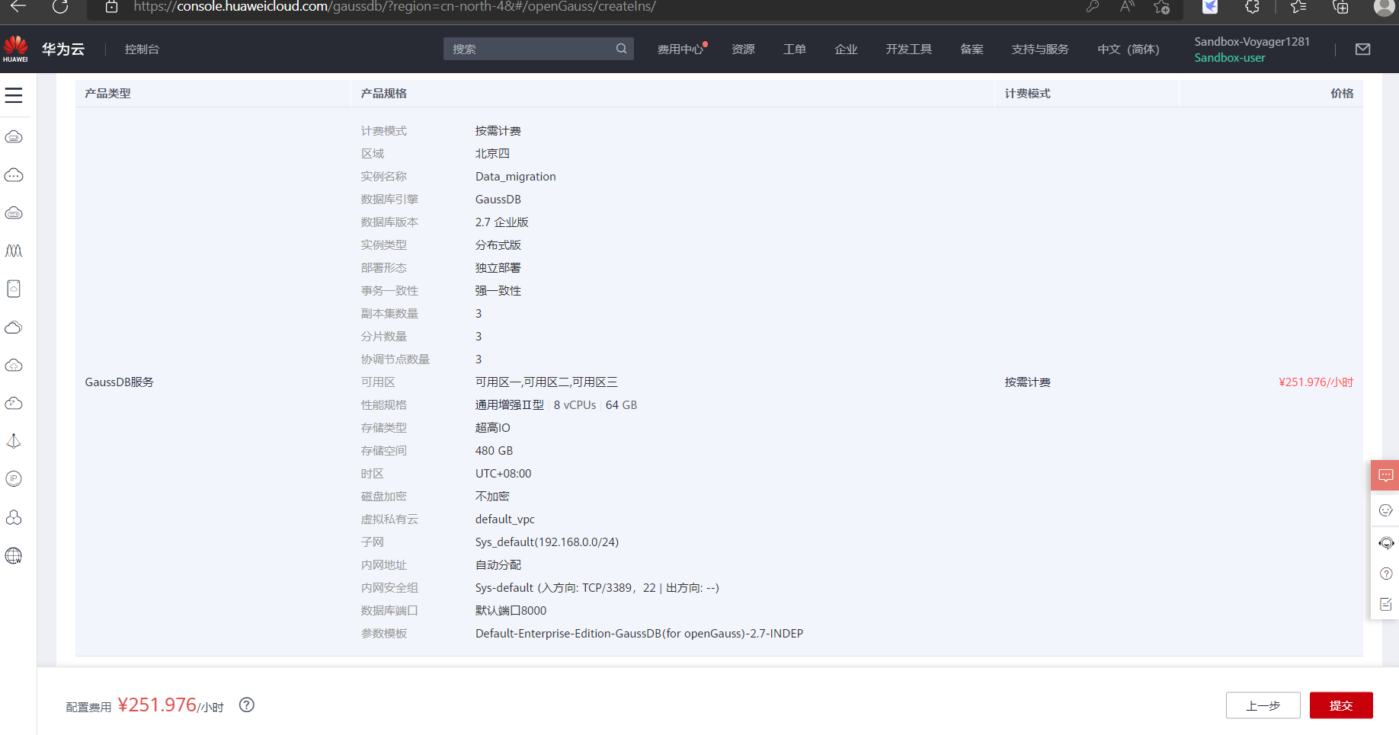Image resolution: width=1399 pixels, height=735 pixels.
Task: Click the 计费模式 column header
Action: point(1027,93)
